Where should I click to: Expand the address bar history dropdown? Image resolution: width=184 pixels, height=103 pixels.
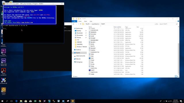(155, 24)
